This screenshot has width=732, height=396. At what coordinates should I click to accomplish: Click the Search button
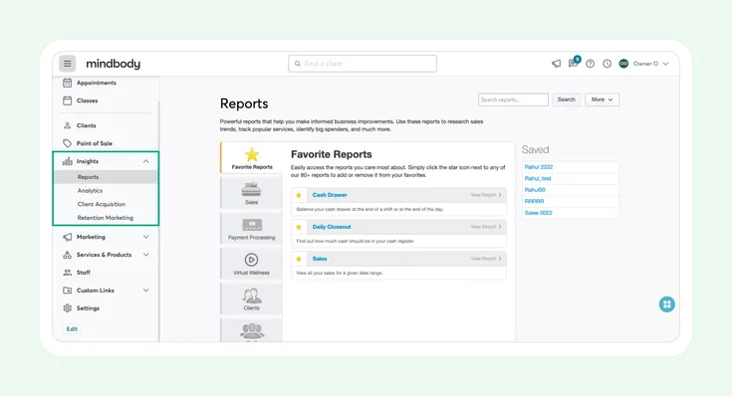coord(567,99)
